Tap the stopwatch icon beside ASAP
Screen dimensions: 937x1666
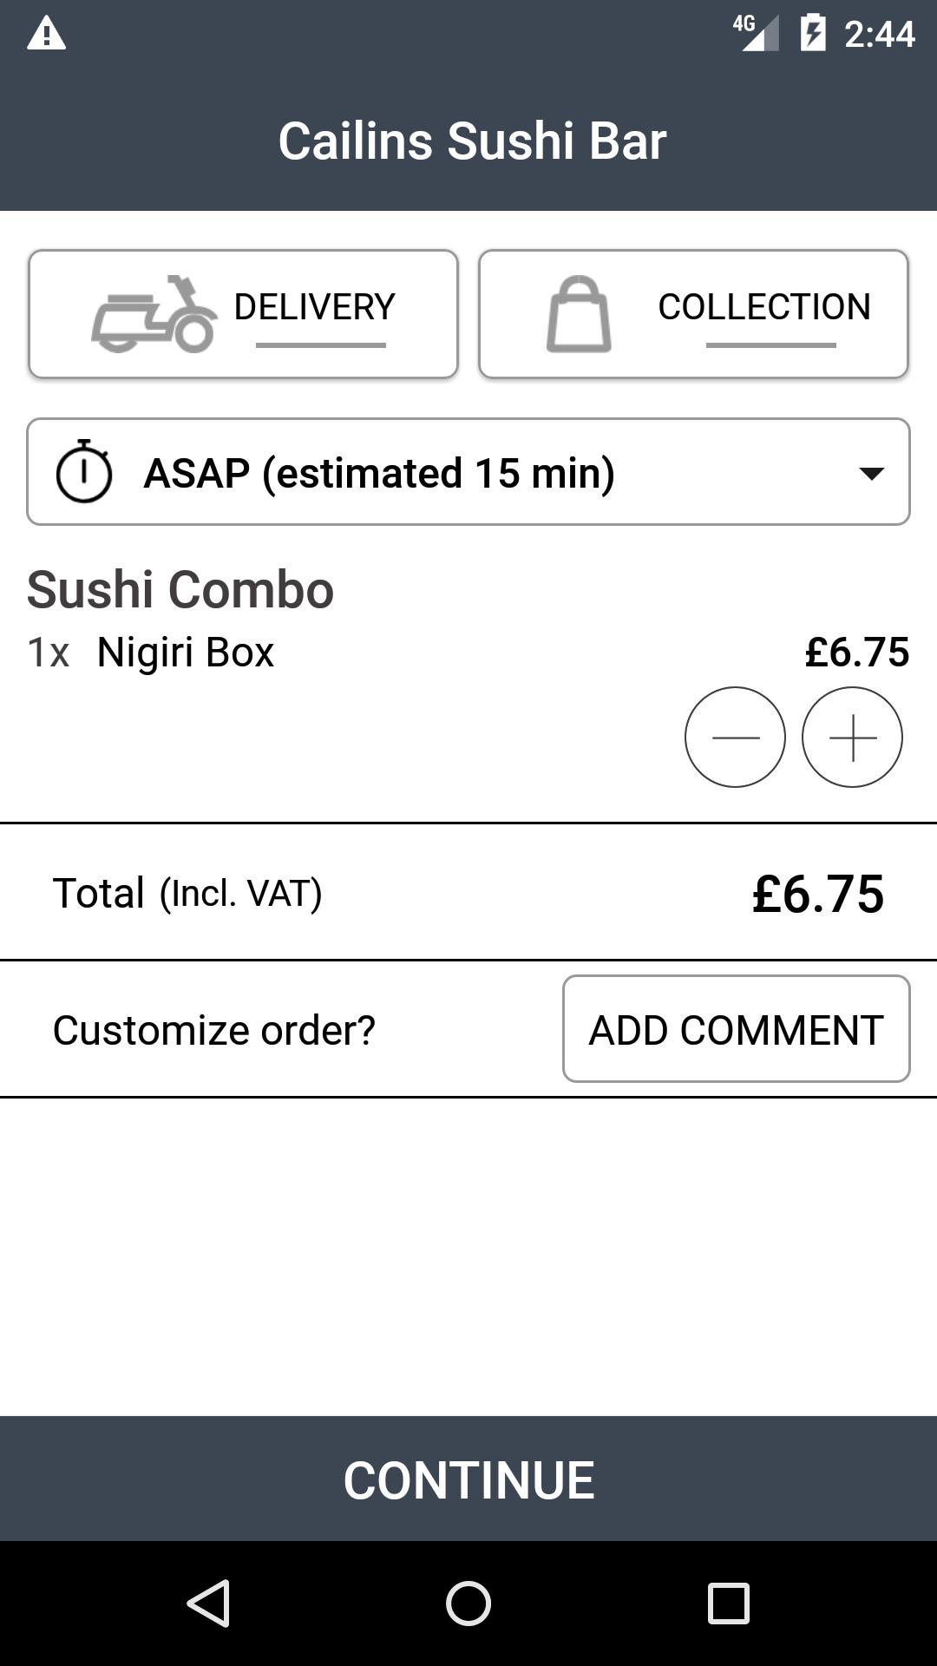tap(84, 471)
